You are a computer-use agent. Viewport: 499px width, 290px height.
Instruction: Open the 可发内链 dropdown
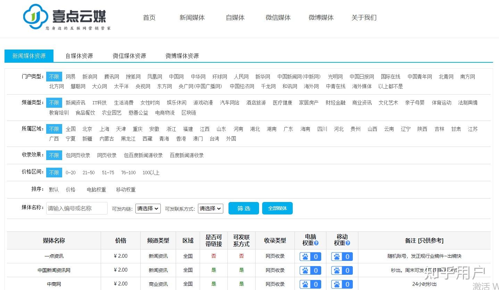click(x=148, y=208)
